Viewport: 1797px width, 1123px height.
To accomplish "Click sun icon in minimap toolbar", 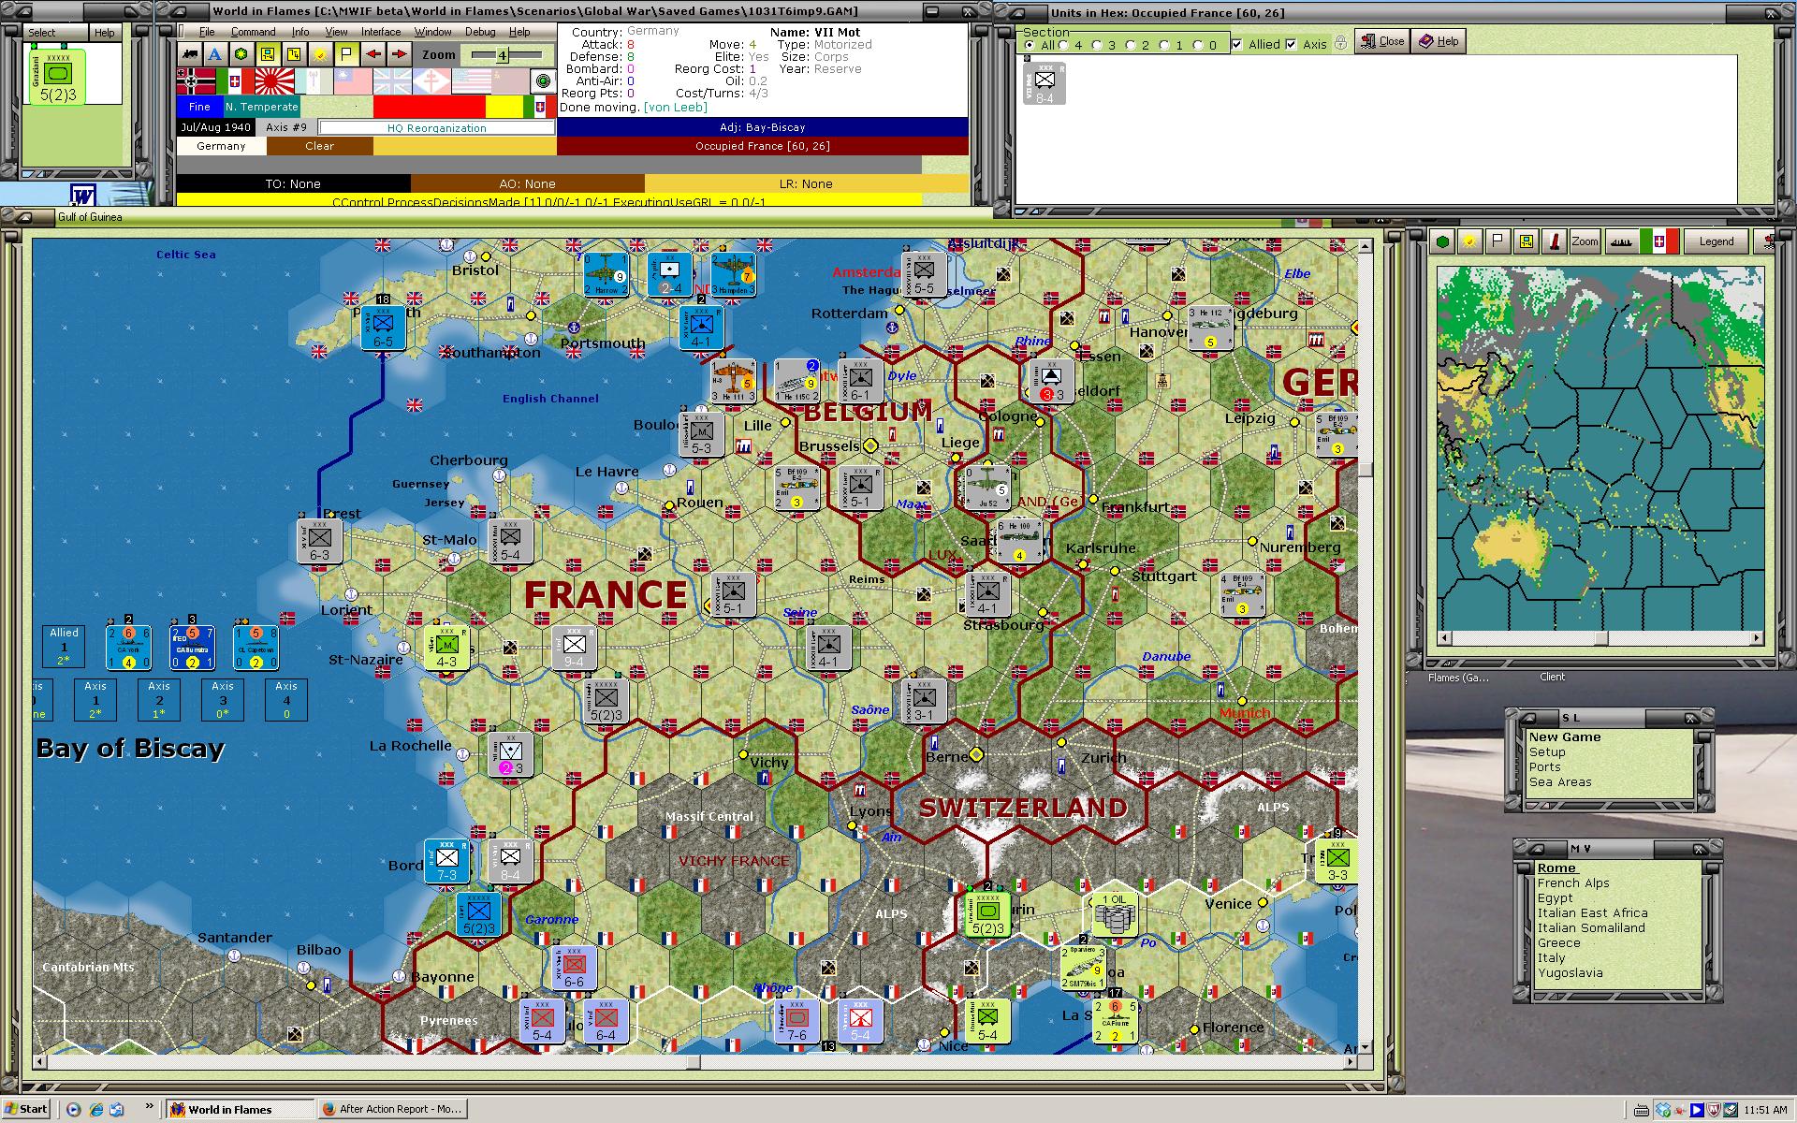I will (1470, 241).
